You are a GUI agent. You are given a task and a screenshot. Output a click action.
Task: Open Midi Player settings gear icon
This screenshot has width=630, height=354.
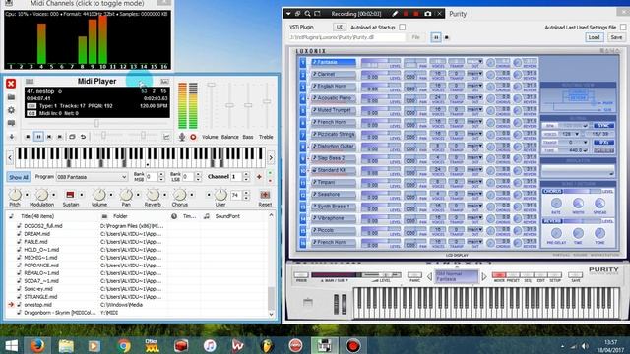pyautogui.click(x=11, y=110)
